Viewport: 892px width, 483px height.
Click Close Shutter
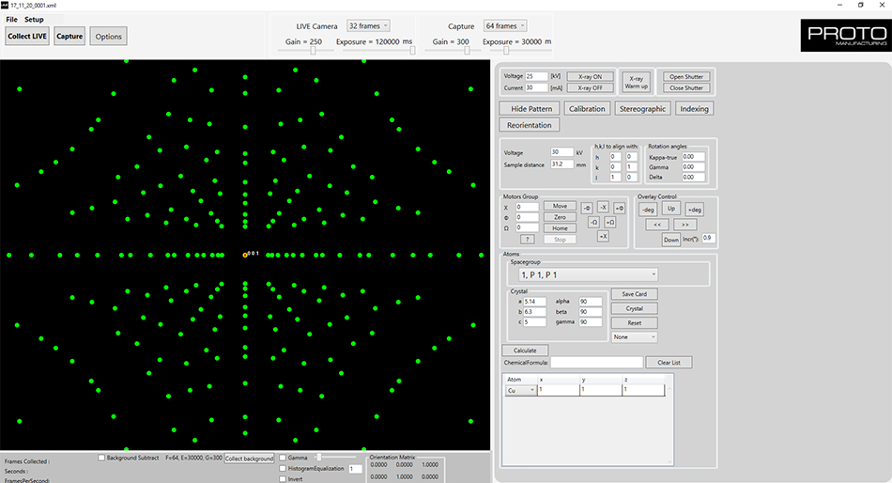pyautogui.click(x=686, y=87)
